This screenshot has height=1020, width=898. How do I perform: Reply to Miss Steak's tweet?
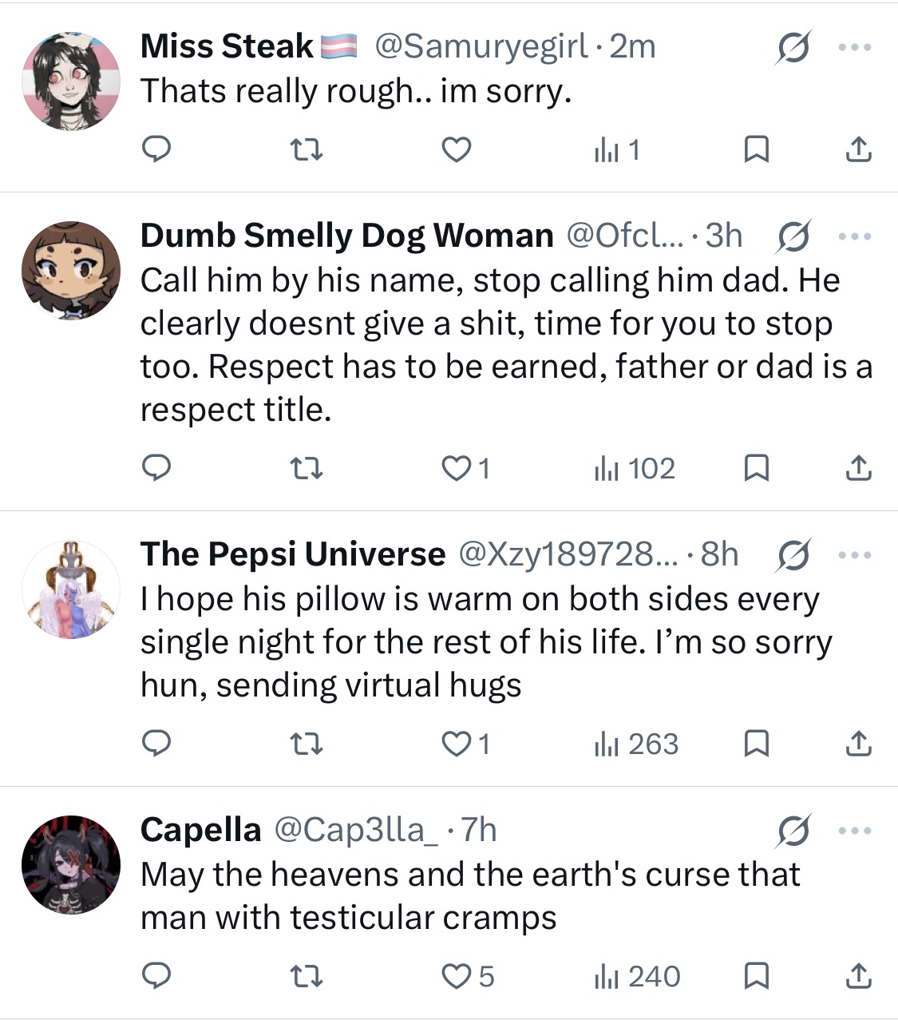[x=156, y=149]
